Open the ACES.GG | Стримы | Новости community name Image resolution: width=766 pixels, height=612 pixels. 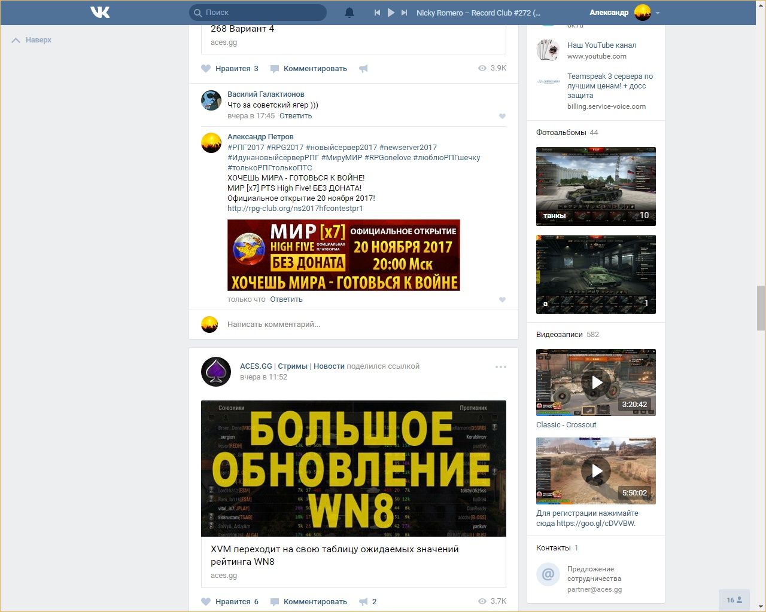pos(292,366)
